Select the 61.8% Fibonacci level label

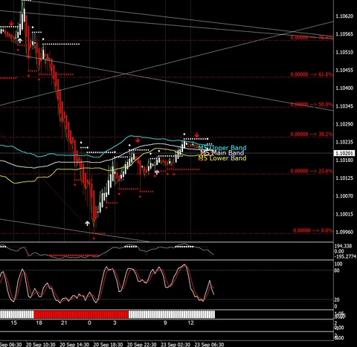312,74
